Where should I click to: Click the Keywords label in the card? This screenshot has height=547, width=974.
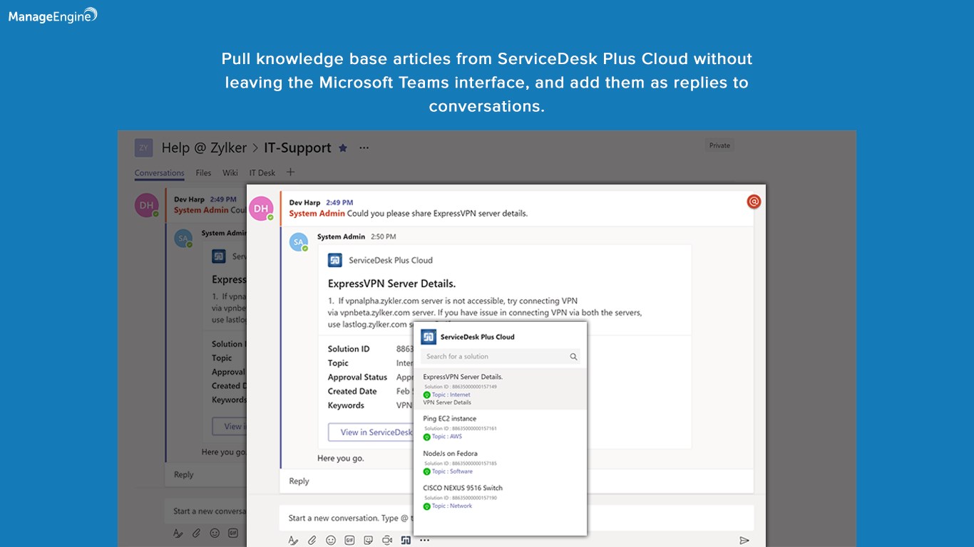tap(346, 405)
